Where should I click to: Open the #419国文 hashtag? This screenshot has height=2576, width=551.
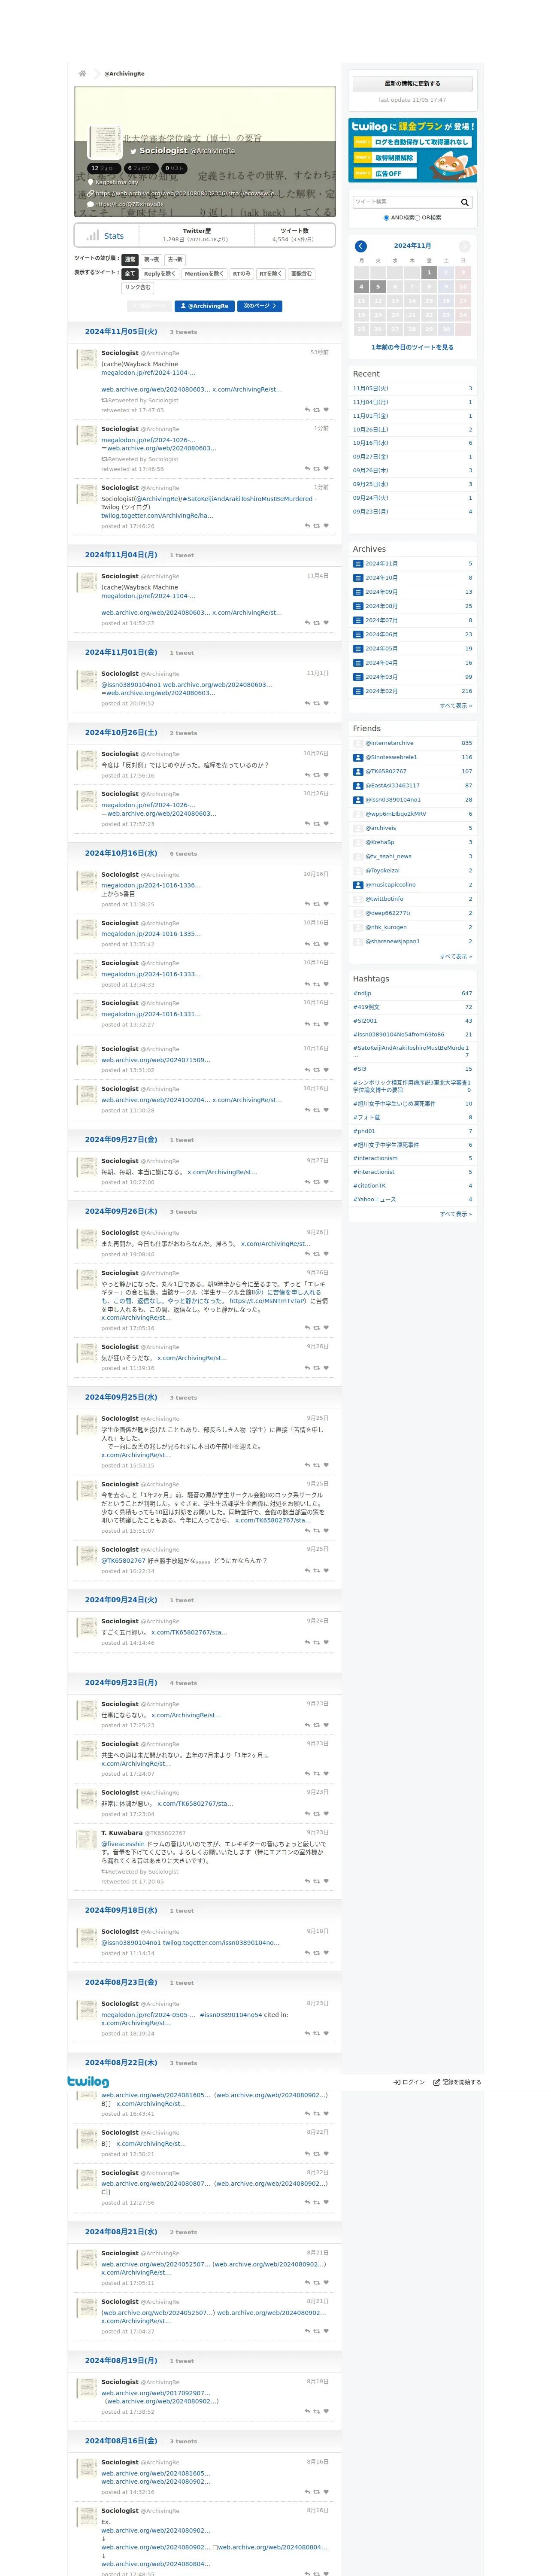366,1007
